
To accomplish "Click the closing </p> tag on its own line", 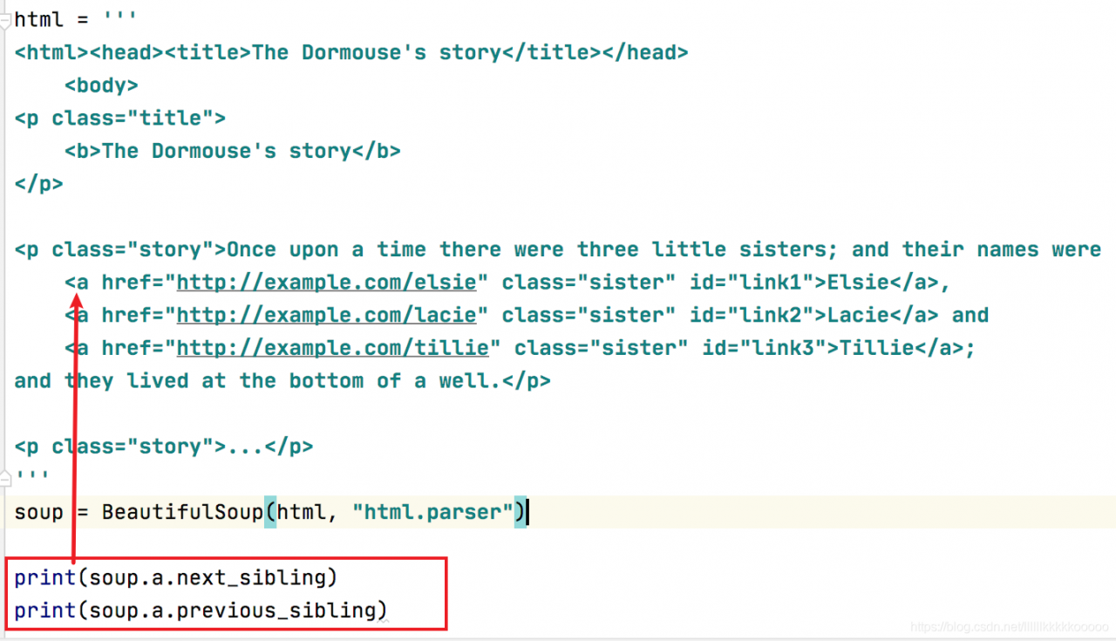I will pyautogui.click(x=39, y=184).
